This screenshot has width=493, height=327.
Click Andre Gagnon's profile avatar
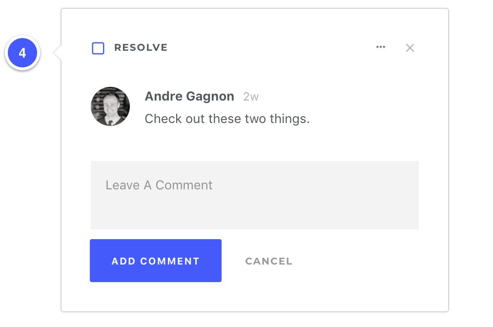click(x=110, y=106)
